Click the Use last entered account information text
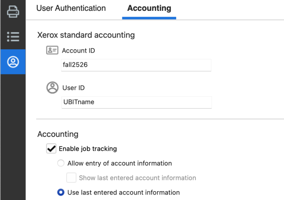The height and width of the screenshot is (200, 284). [123, 192]
